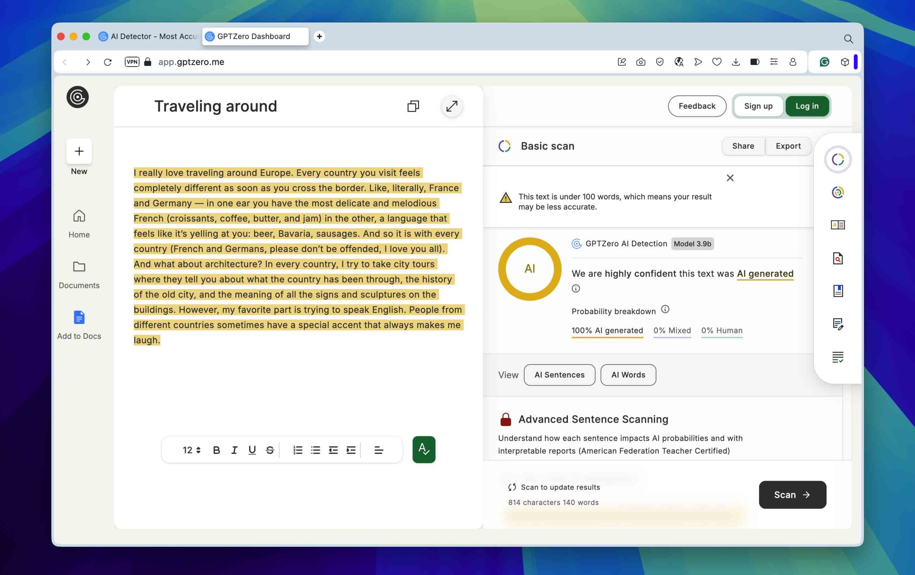
Task: Open browser downloads icon
Action: pyautogui.click(x=736, y=62)
